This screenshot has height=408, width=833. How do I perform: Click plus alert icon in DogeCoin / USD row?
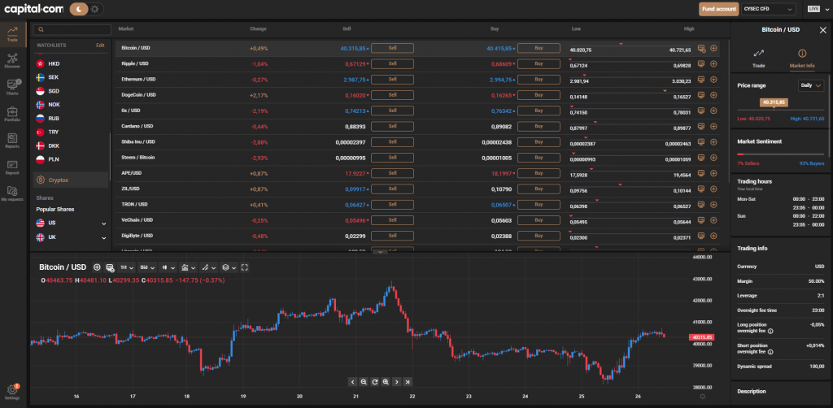pyautogui.click(x=713, y=95)
